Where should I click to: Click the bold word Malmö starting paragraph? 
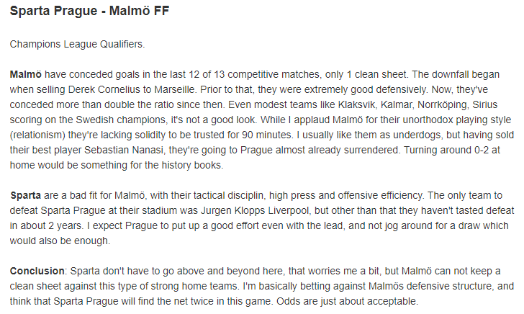[x=26, y=74]
